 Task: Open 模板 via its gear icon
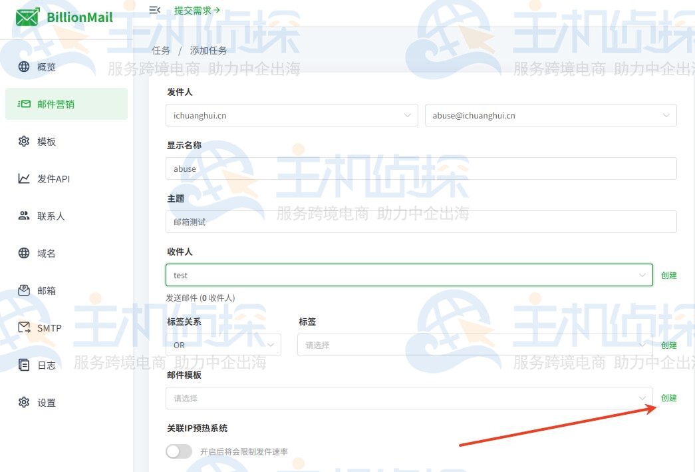[x=25, y=141]
